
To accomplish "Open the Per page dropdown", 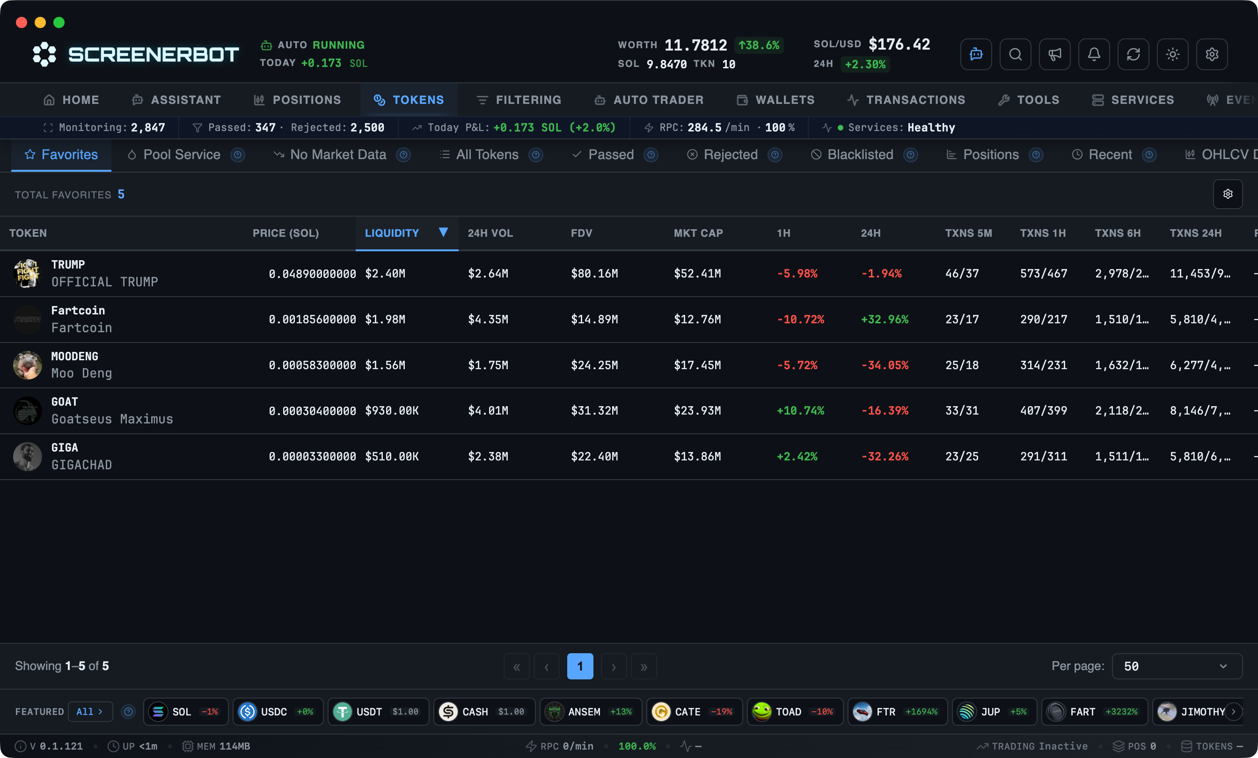I will [1177, 666].
